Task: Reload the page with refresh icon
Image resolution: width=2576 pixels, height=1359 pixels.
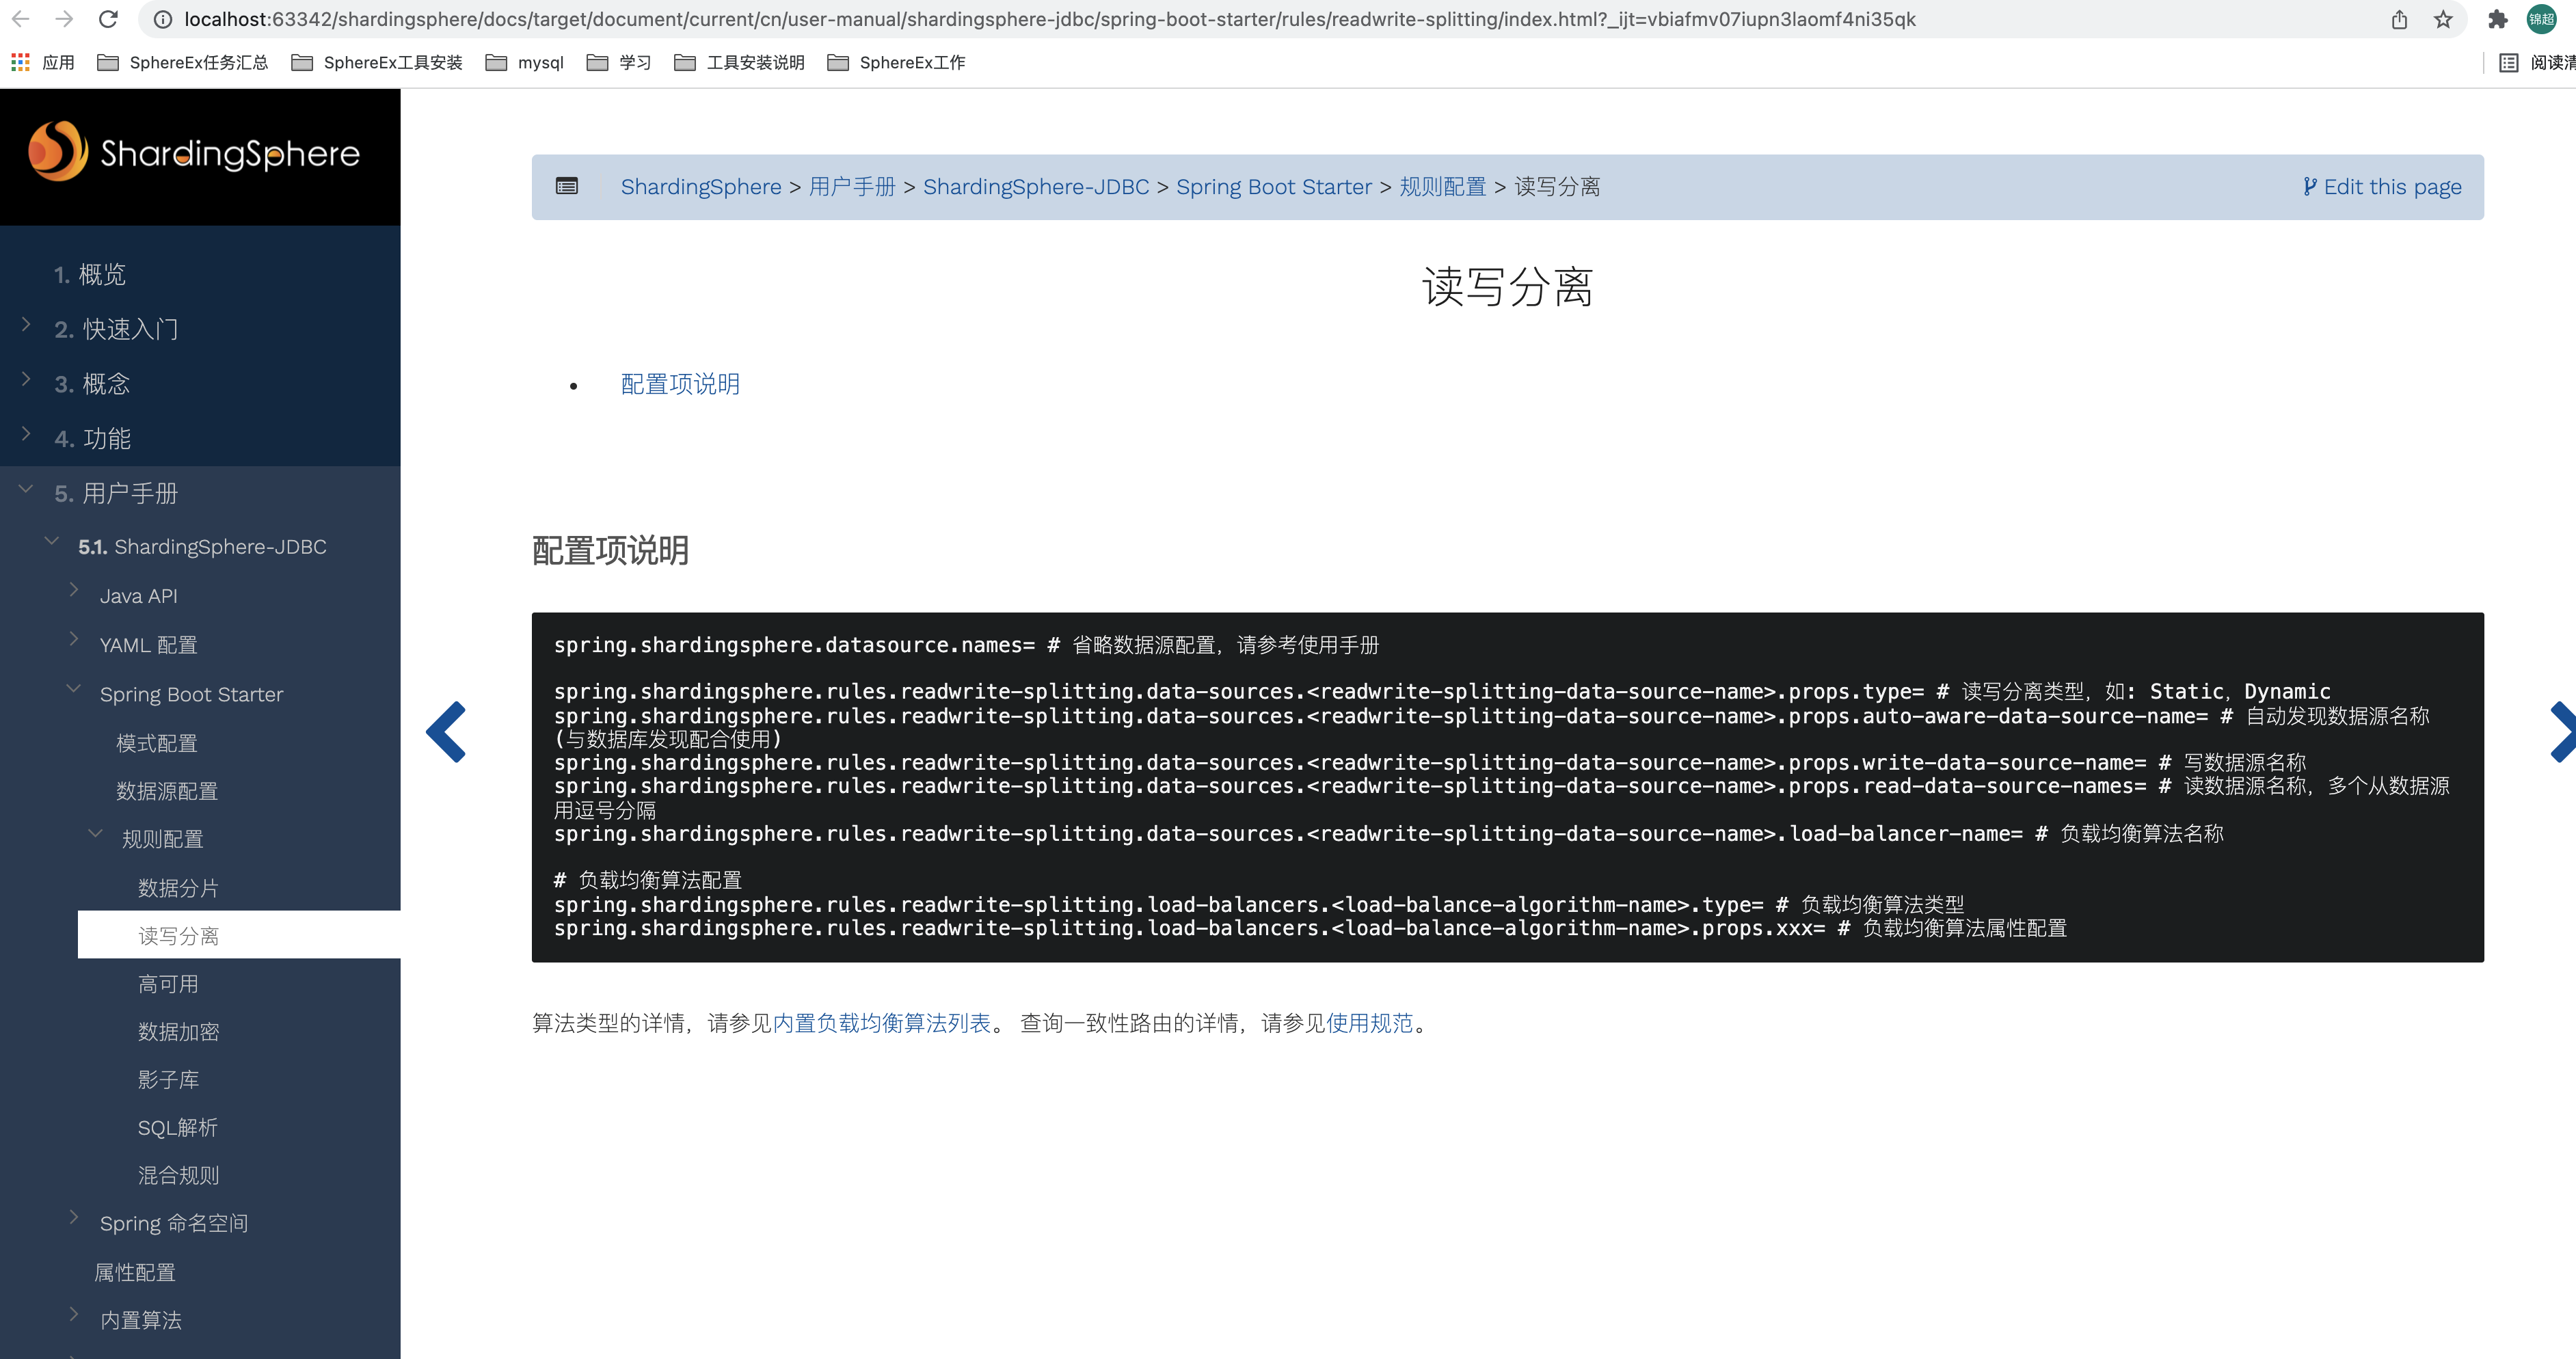Action: click(x=109, y=19)
